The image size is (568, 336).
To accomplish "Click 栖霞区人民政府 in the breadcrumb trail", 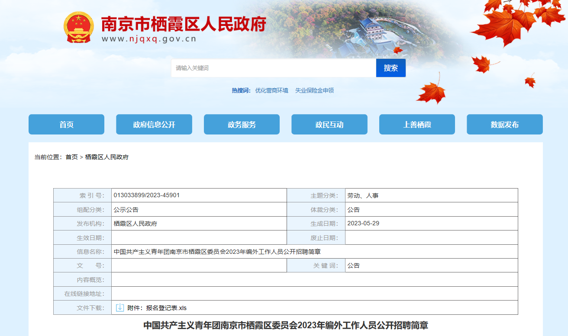I will tap(106, 157).
